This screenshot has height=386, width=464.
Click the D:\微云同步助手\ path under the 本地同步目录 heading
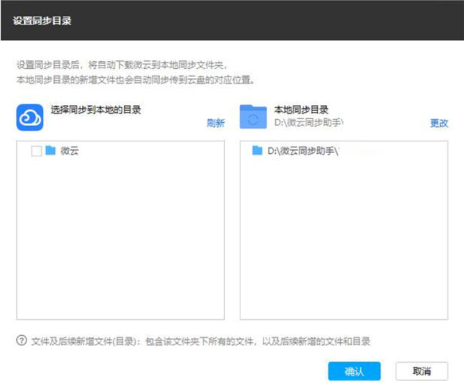(309, 123)
